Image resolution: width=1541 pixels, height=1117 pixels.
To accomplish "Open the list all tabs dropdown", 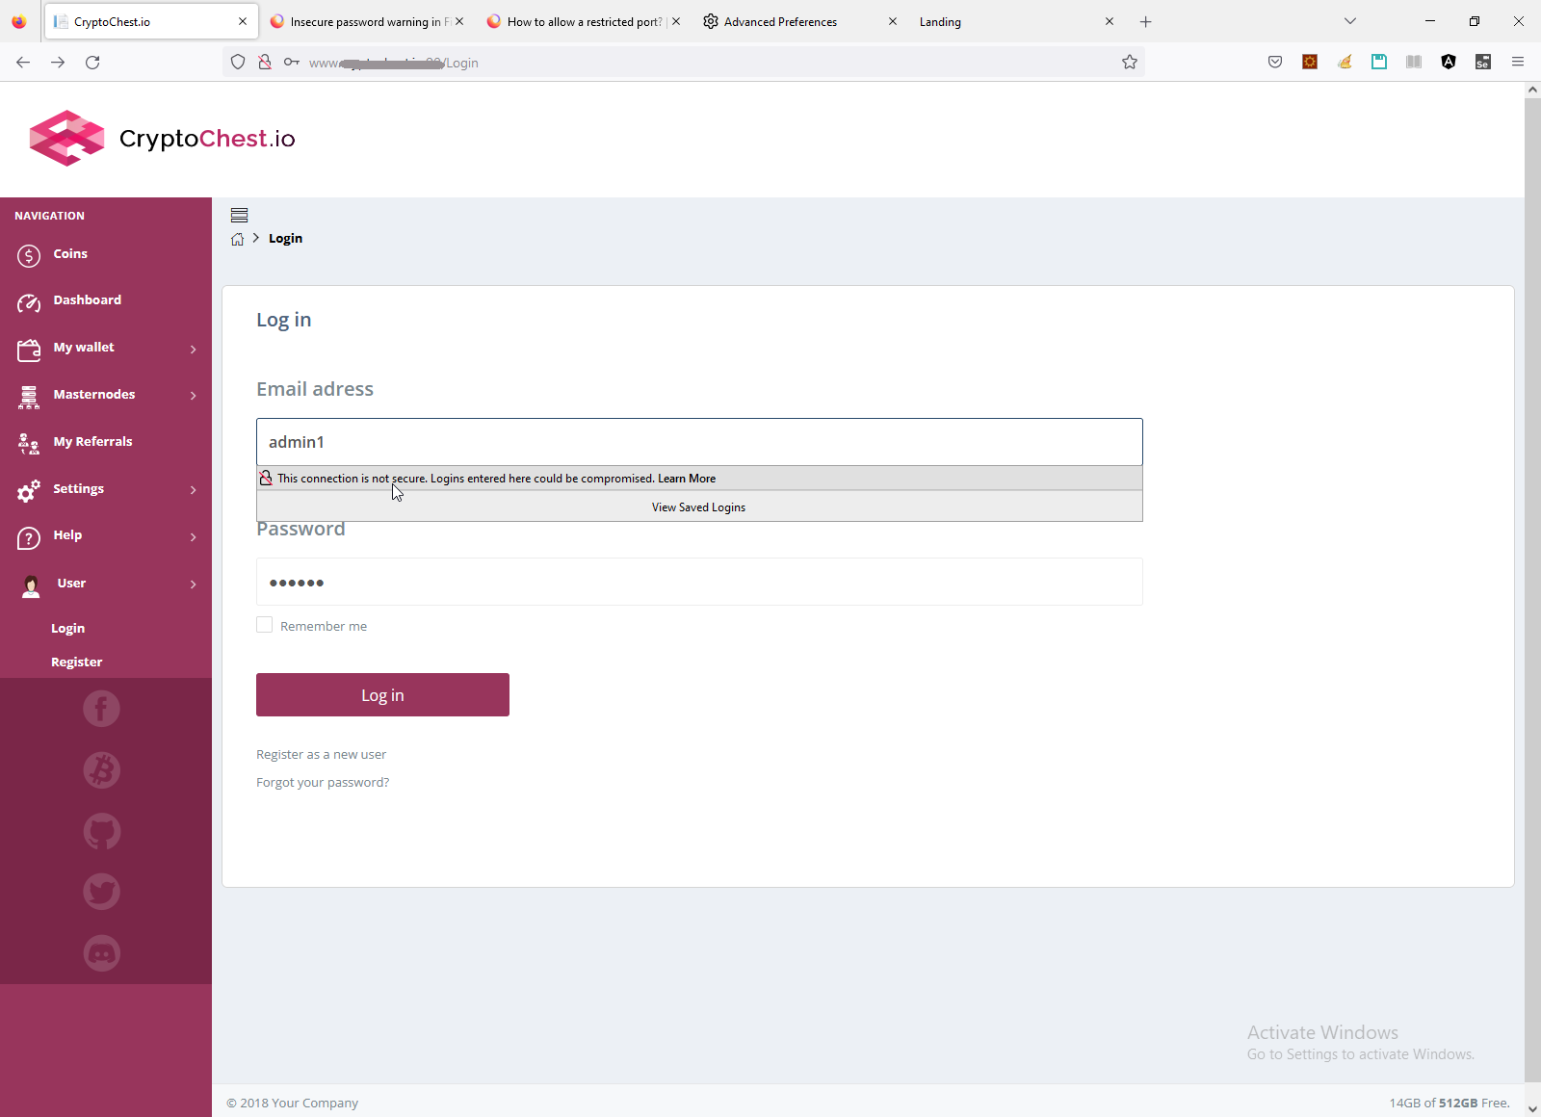I will coord(1350,21).
